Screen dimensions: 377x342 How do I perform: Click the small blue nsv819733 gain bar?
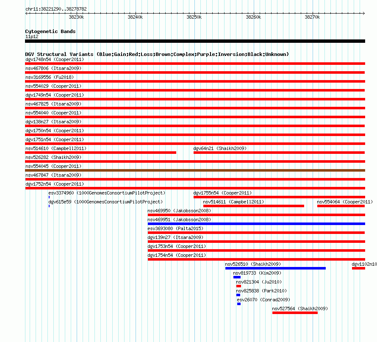(237, 277)
